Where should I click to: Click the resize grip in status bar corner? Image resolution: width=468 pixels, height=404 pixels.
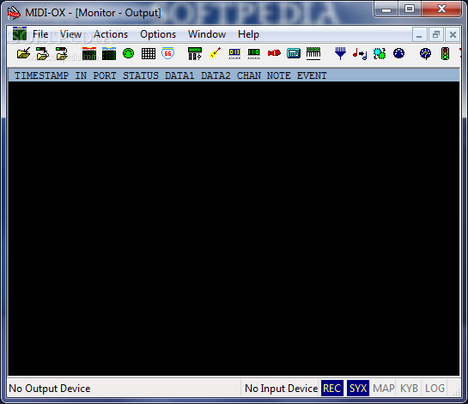pyautogui.click(x=456, y=392)
